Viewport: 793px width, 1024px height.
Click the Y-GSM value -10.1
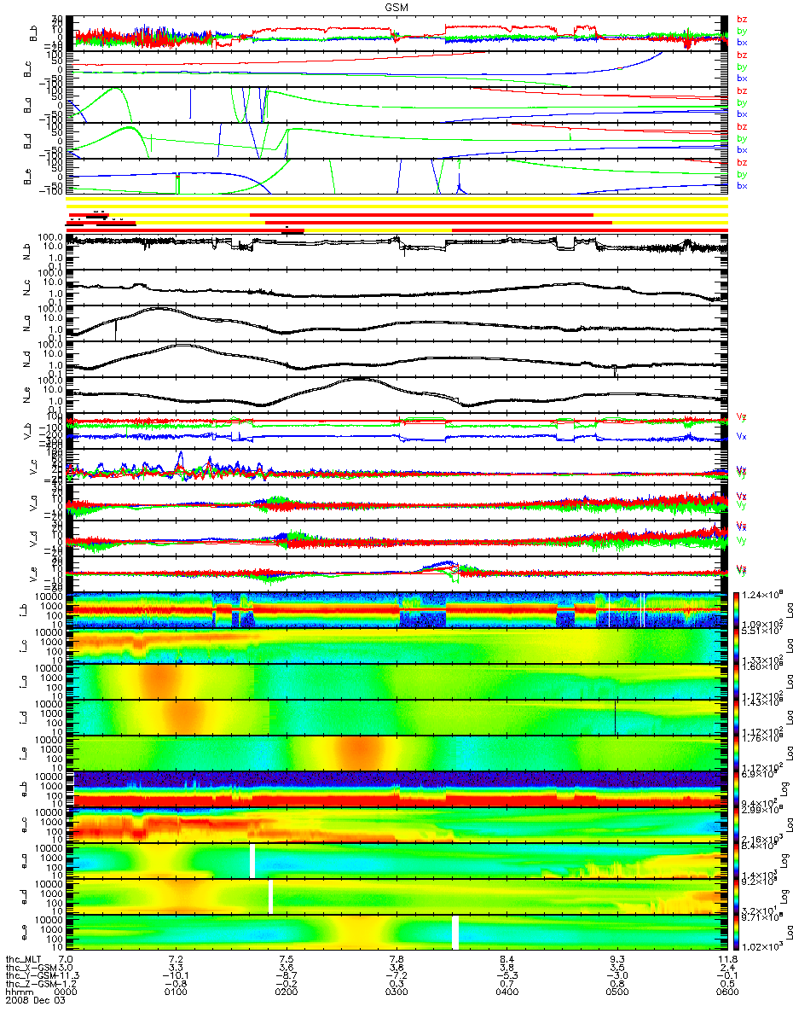pyautogui.click(x=175, y=975)
